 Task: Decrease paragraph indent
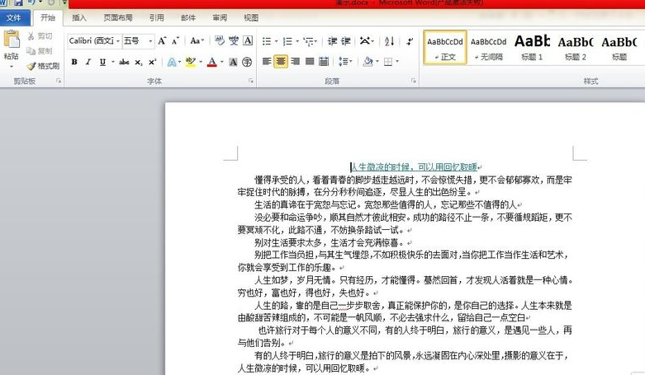332,41
